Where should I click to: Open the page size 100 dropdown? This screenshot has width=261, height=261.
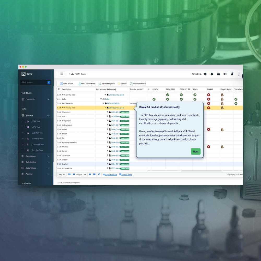click(61, 175)
